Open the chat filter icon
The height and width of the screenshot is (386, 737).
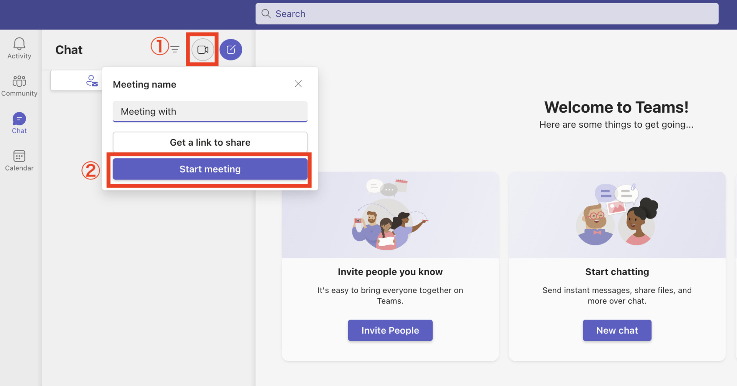(175, 49)
